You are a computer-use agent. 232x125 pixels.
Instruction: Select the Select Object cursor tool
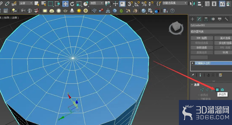pos(37,3)
